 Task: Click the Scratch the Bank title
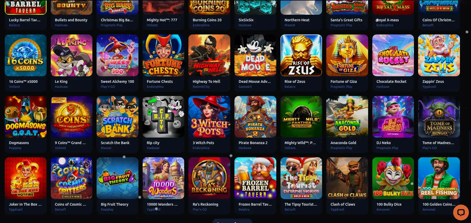115,143
